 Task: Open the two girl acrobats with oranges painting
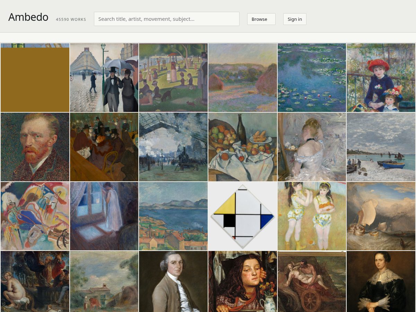point(312,216)
